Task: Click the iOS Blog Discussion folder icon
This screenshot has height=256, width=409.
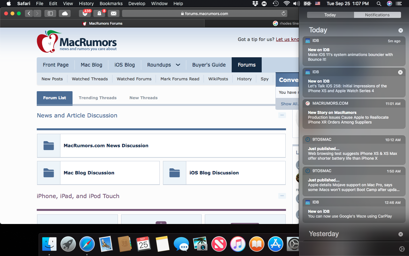Action: click(x=174, y=173)
